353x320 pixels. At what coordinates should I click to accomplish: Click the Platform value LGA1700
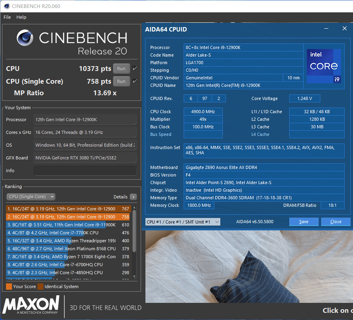(243, 63)
